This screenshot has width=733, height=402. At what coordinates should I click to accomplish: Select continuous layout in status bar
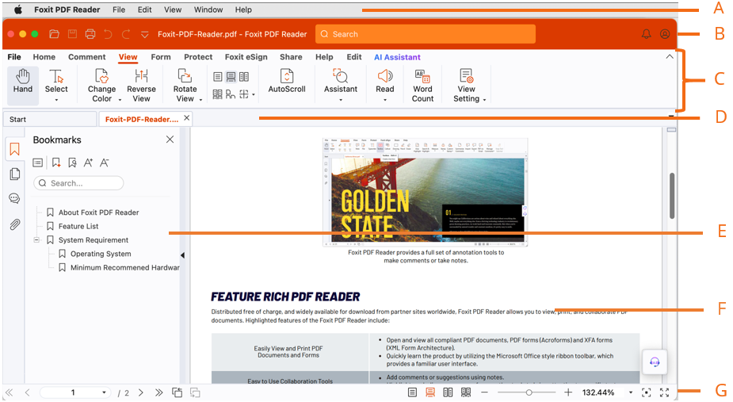(430, 392)
